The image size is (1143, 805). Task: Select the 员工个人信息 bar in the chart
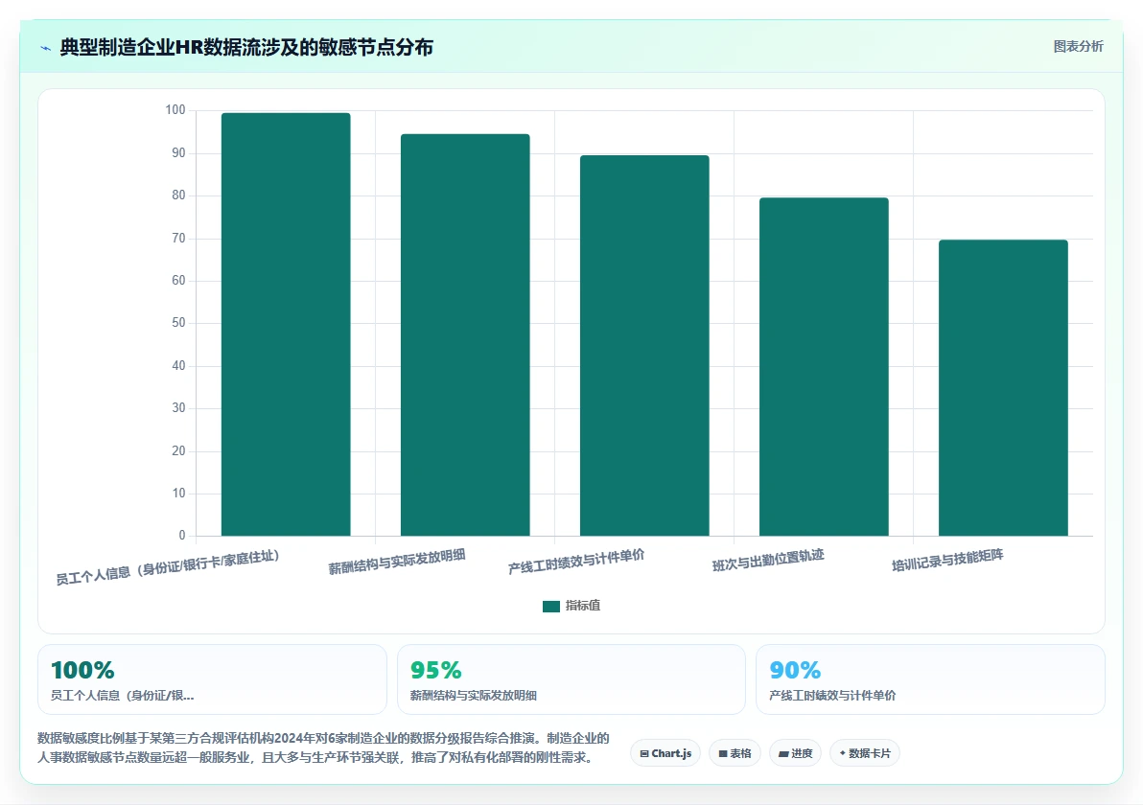tap(286, 324)
